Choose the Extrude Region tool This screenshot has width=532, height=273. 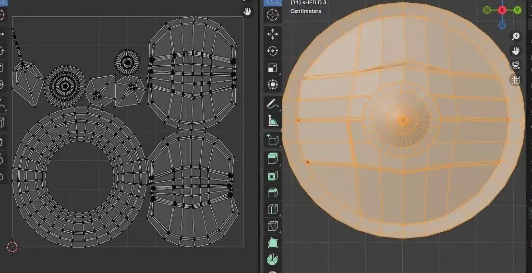click(x=272, y=159)
